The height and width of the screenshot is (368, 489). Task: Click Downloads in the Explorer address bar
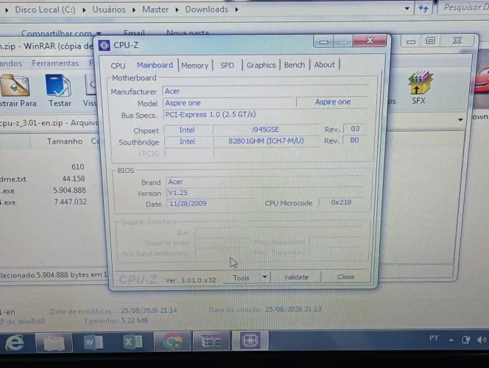206,10
